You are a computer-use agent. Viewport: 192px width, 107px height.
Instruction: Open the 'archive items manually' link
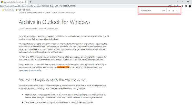(32, 70)
